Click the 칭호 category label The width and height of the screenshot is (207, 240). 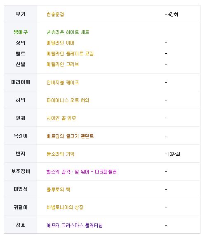coord(21,225)
